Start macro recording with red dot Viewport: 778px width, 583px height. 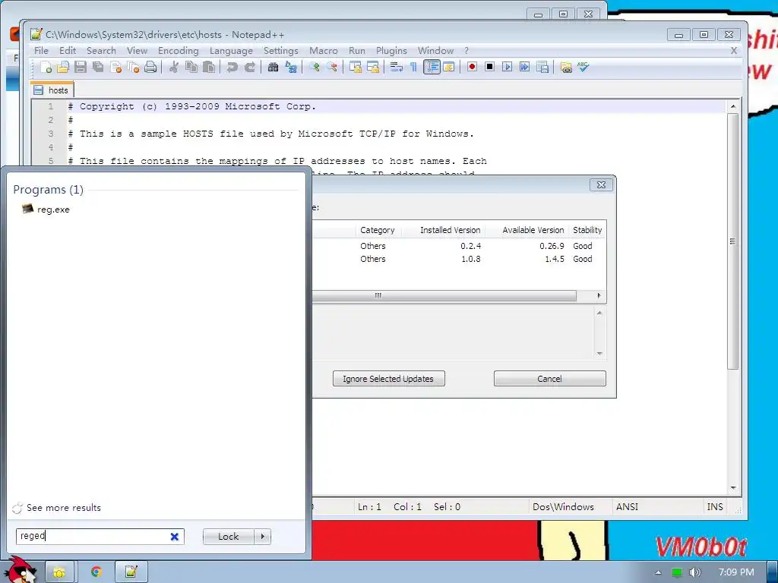point(472,67)
